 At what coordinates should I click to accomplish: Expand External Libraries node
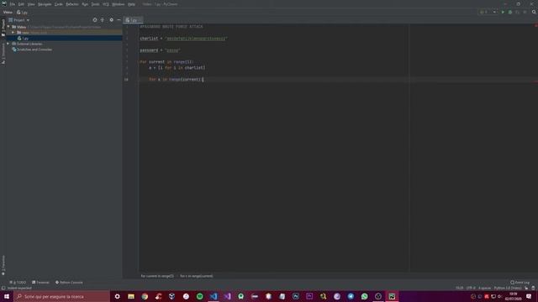click(8, 44)
